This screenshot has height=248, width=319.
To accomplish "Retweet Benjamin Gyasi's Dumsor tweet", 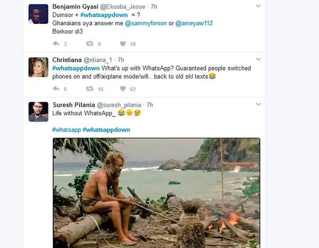I will [89, 44].
